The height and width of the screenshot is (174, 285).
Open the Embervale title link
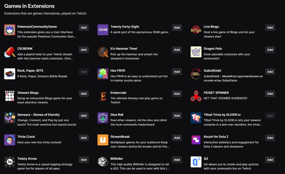tap(118, 93)
